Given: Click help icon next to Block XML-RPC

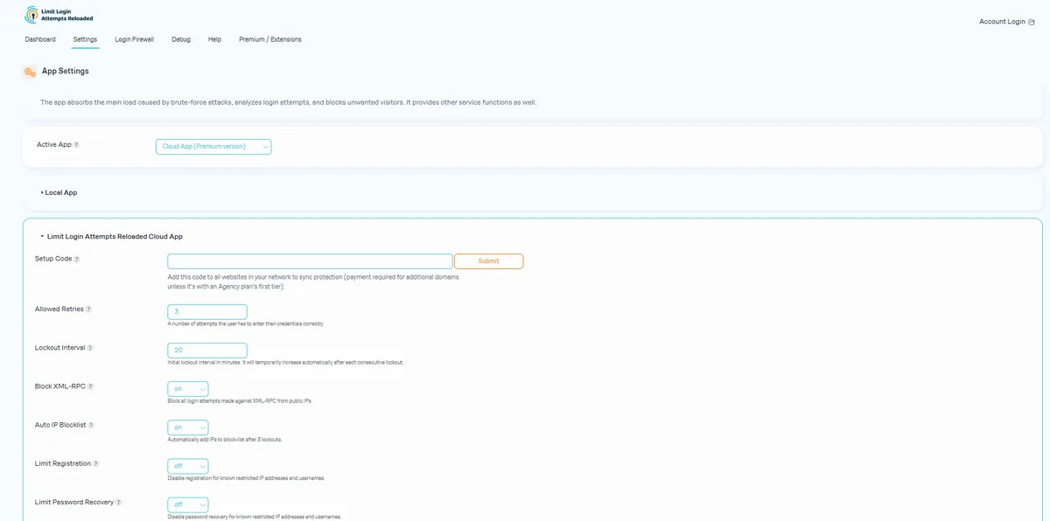Looking at the screenshot, I should 90,386.
